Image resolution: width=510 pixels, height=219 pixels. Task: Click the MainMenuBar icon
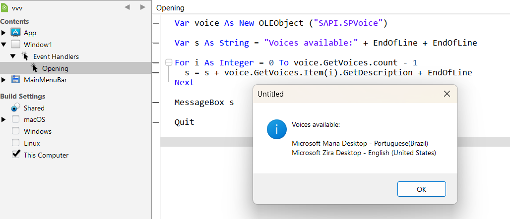click(15, 80)
